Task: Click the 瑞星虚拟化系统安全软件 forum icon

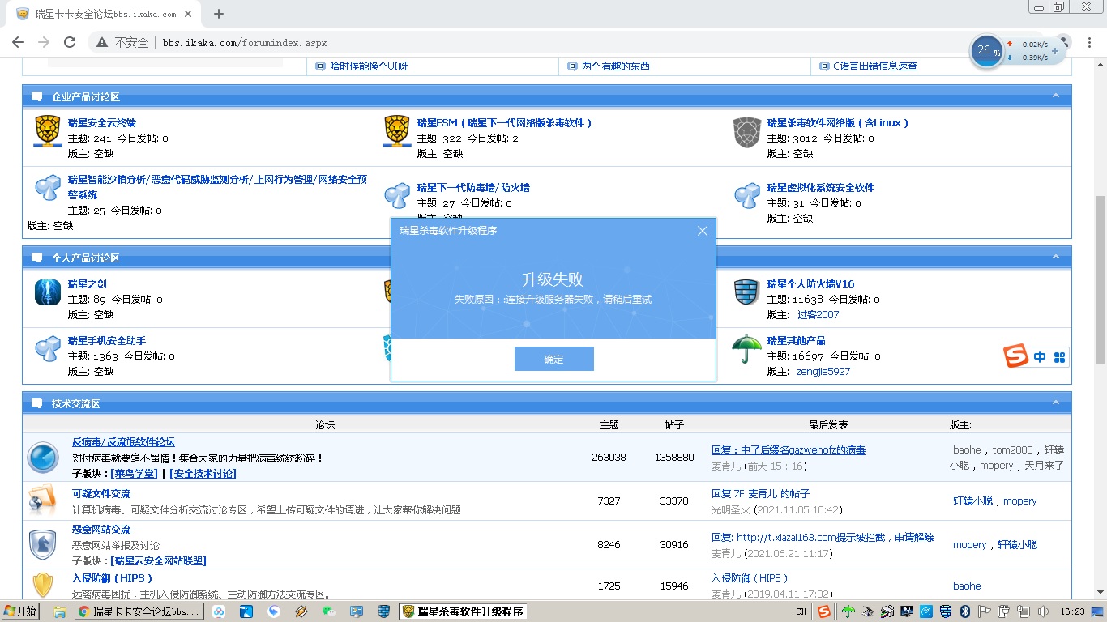Action: tap(747, 195)
